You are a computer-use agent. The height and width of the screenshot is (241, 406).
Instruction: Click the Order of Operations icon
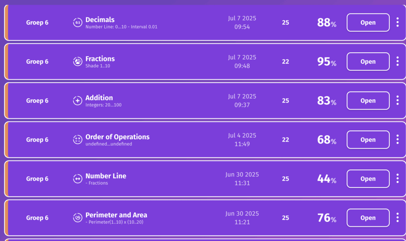(x=78, y=140)
